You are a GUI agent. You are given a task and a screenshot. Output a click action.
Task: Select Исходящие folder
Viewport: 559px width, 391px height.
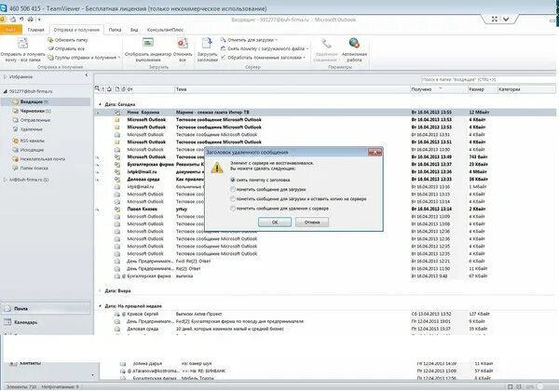32,150
